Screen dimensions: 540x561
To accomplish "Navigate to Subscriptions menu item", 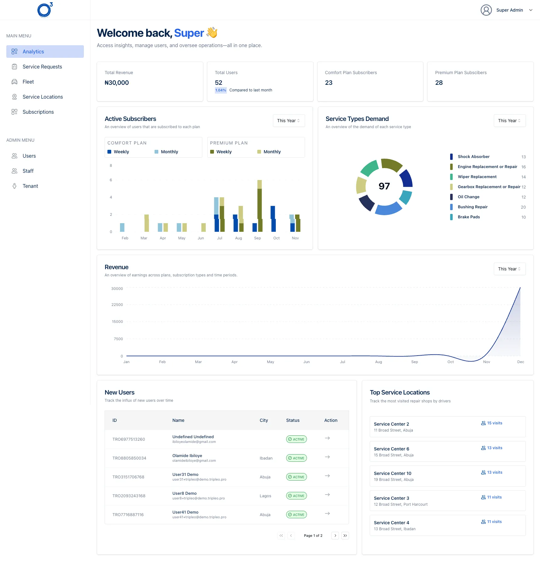I will click(x=38, y=112).
